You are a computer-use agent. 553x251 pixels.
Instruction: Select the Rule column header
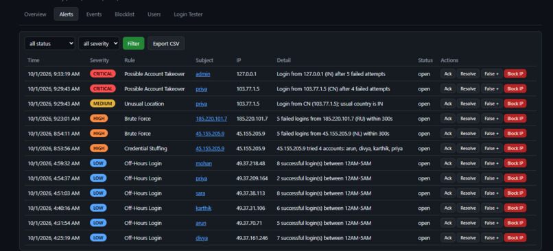pyautogui.click(x=130, y=60)
